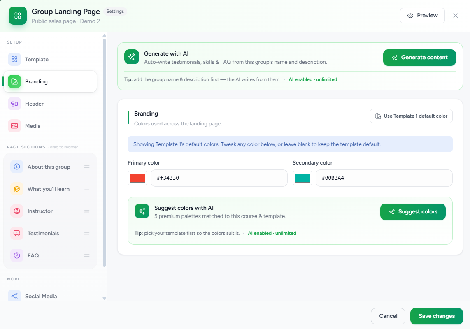Click the Testimonials chat bubble icon
The image size is (470, 329).
pos(17,233)
